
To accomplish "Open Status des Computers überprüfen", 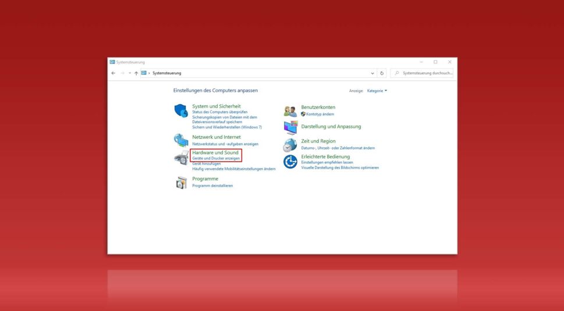I will 220,112.
